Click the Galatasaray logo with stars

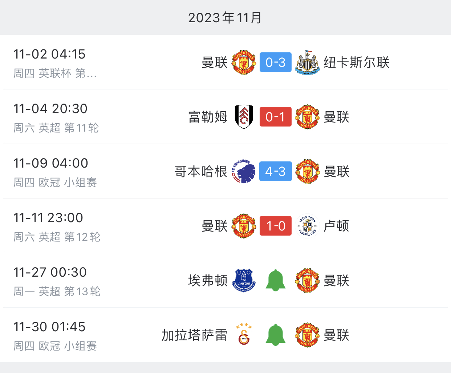244,334
